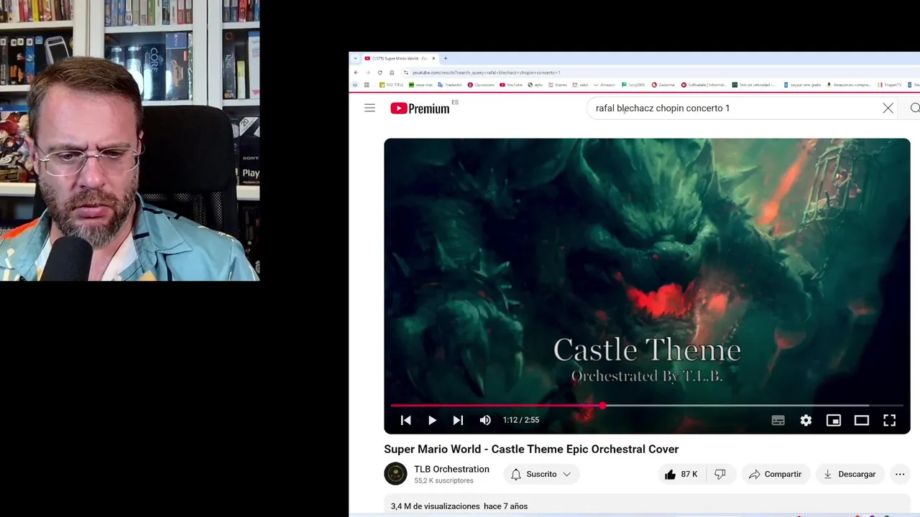Image resolution: width=920 pixels, height=517 pixels.
Task: Open the HispanTV bookmark
Action: tap(889, 85)
